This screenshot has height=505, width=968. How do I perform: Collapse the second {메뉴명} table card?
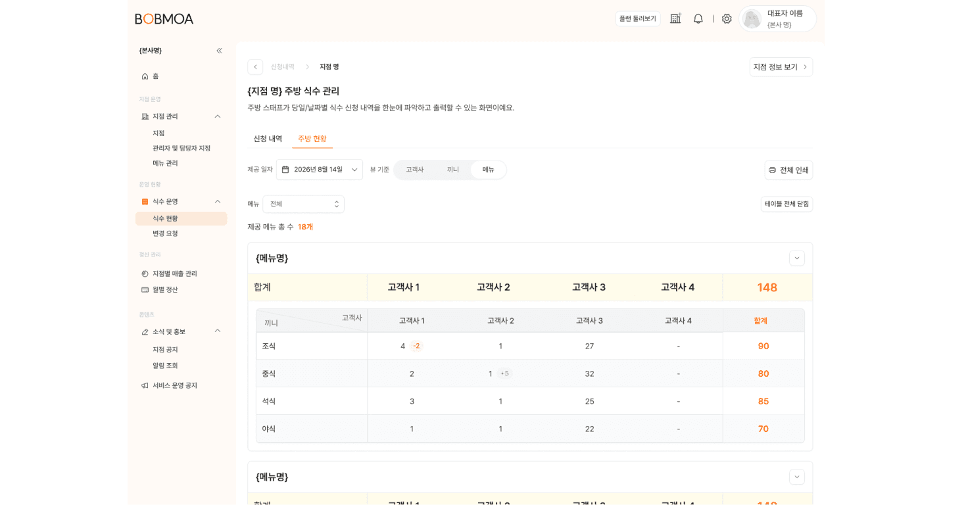(x=797, y=477)
